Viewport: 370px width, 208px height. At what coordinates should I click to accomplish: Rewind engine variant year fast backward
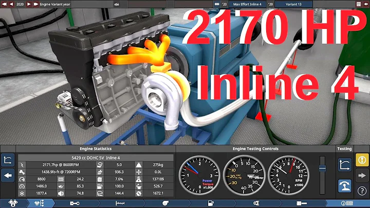(x=4, y=4)
